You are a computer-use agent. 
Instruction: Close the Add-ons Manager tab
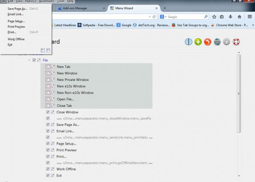(104, 8)
